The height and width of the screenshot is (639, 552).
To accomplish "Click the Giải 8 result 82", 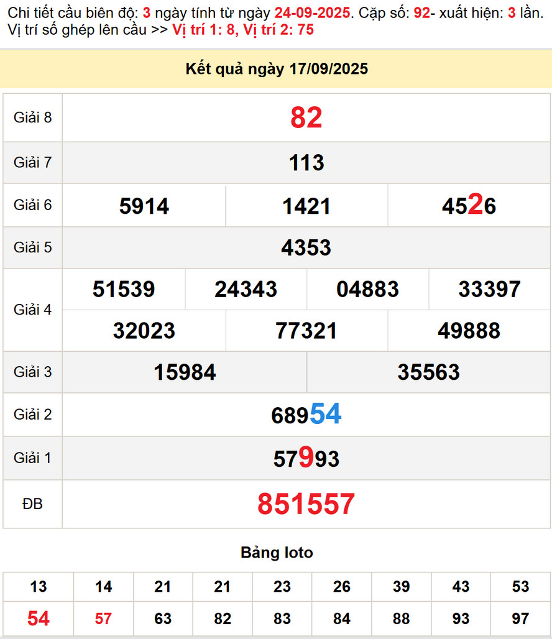I will (x=306, y=117).
